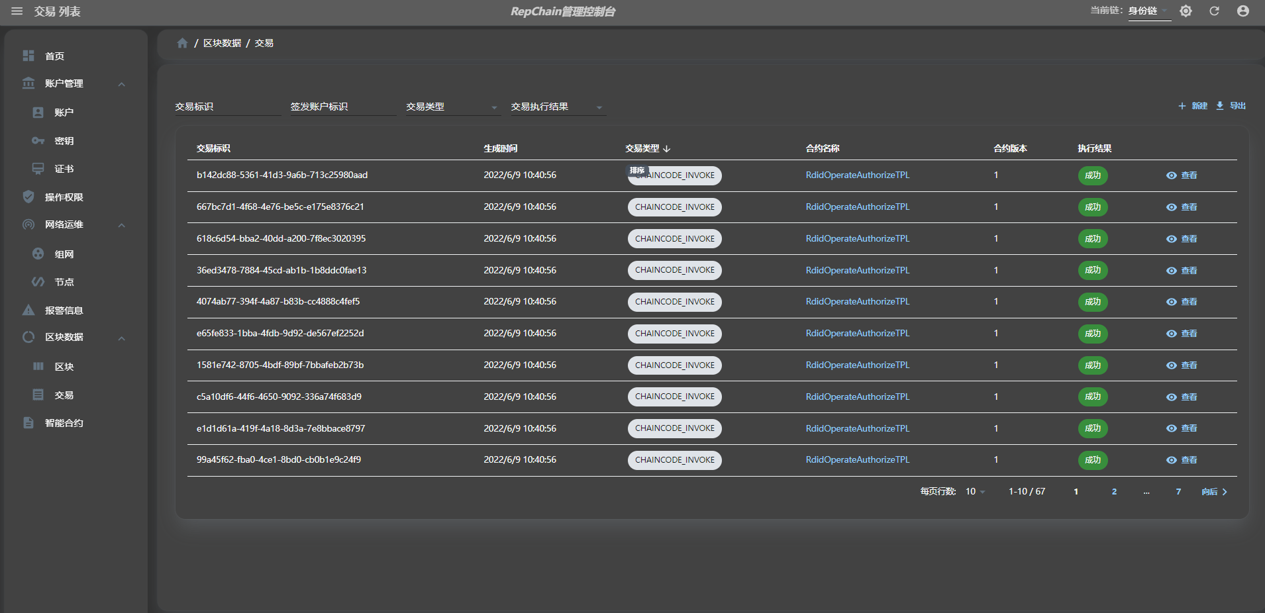1265x613 pixels.
Task: Click the 证书 certificate icon
Action: pyautogui.click(x=38, y=169)
